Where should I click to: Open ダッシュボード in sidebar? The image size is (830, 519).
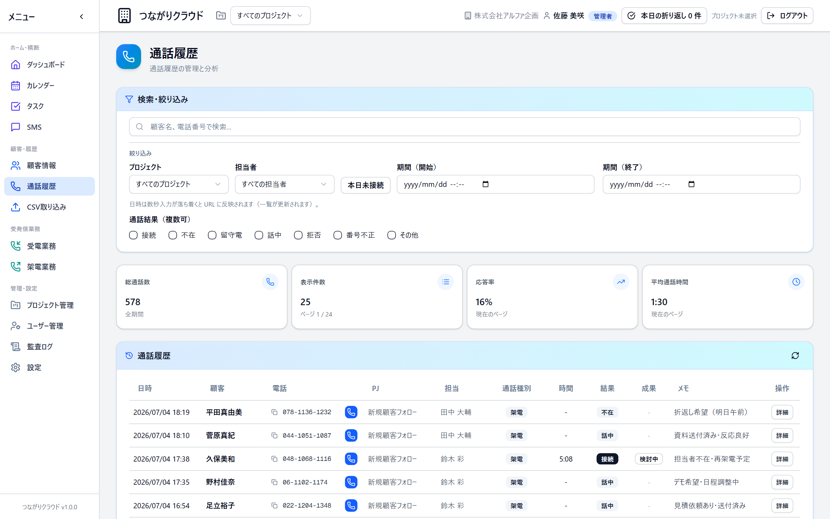pos(49,65)
